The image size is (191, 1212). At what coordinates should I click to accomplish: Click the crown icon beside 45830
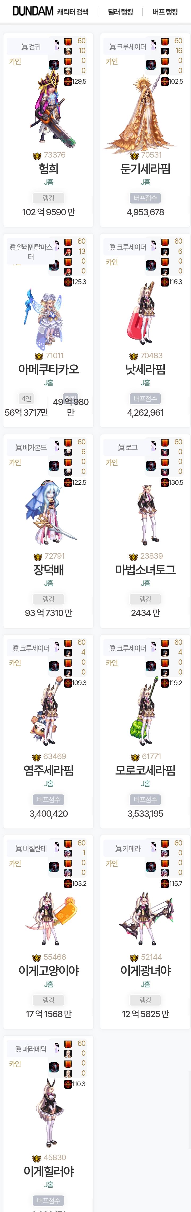tap(37, 1158)
